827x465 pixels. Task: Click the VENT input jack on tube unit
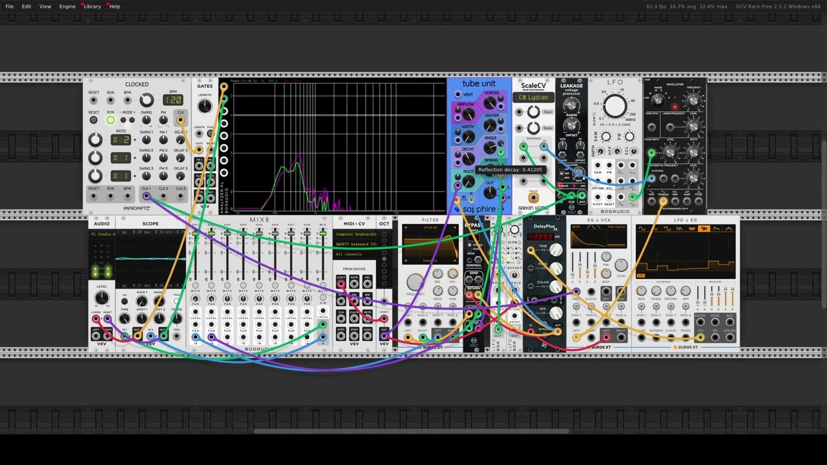pyautogui.click(x=458, y=94)
